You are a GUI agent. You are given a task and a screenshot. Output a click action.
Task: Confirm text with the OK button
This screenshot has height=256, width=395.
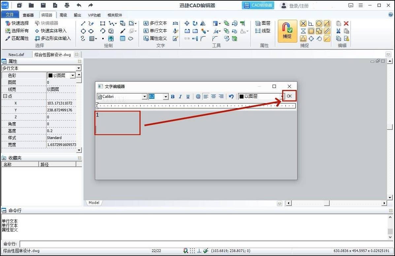click(x=289, y=96)
